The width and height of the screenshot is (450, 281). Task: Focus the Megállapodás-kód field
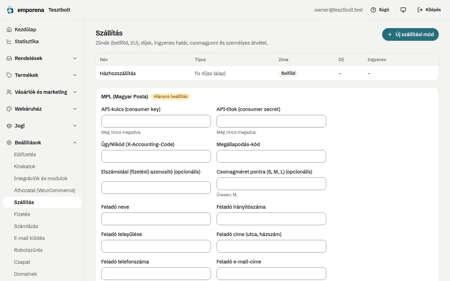(x=271, y=156)
